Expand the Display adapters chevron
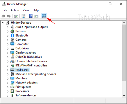 [x=8, y=53]
